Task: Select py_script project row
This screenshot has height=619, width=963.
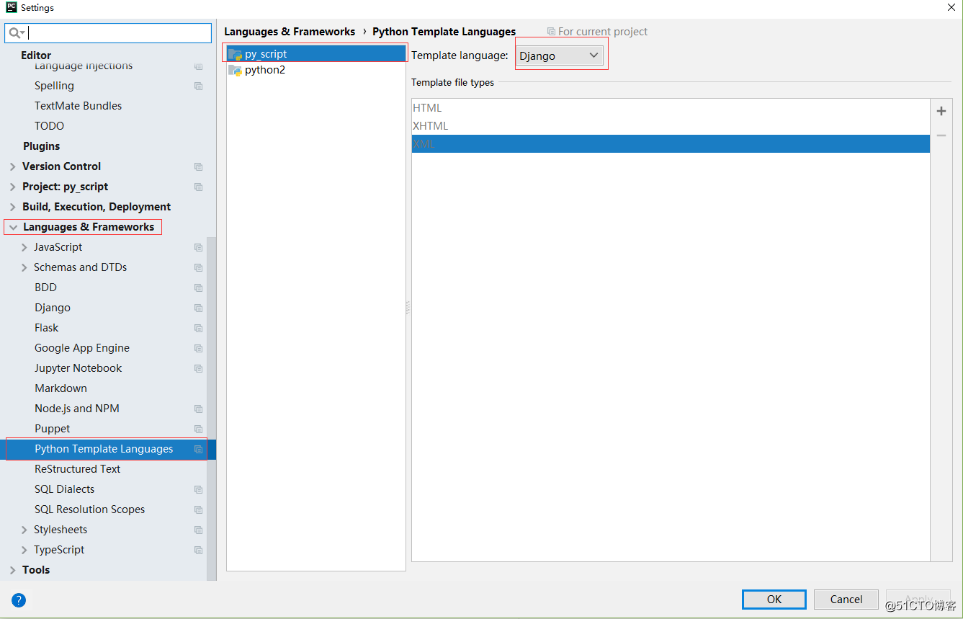Action: click(x=316, y=54)
